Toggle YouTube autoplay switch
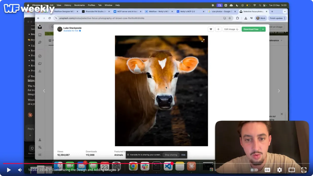 (x=254, y=170)
